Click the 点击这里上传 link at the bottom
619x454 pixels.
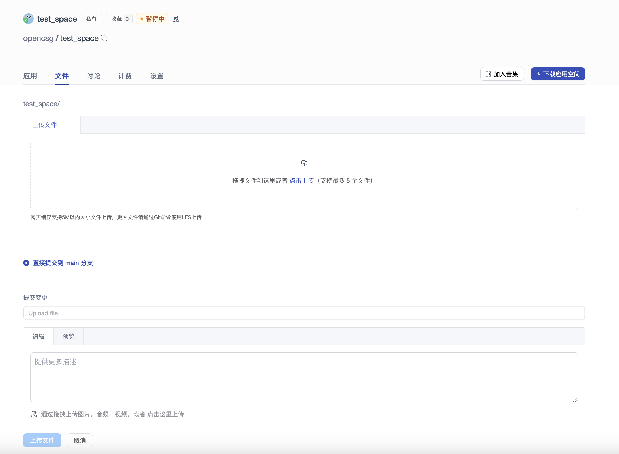[166, 414]
